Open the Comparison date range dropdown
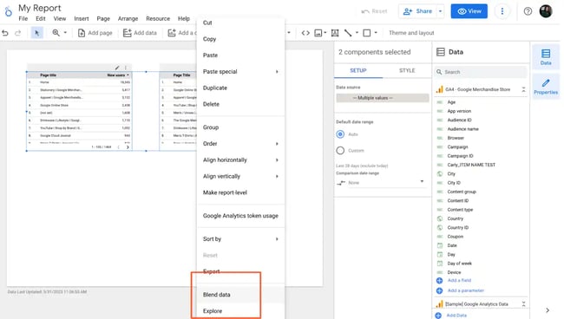This screenshot has width=564, height=319. pyautogui.click(x=381, y=183)
